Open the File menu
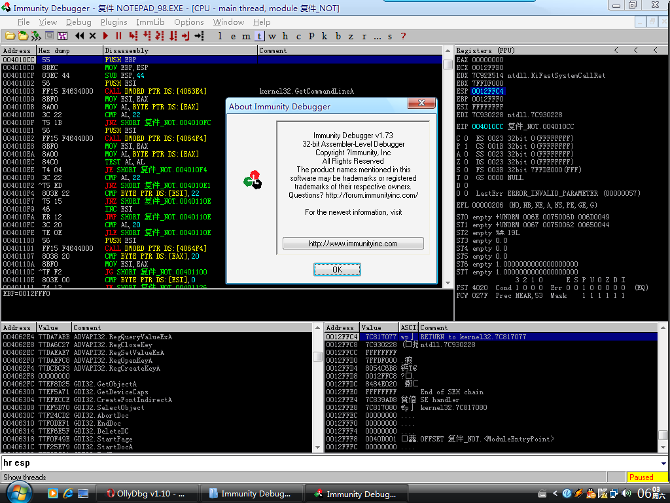The width and height of the screenshot is (670, 503). [24, 22]
